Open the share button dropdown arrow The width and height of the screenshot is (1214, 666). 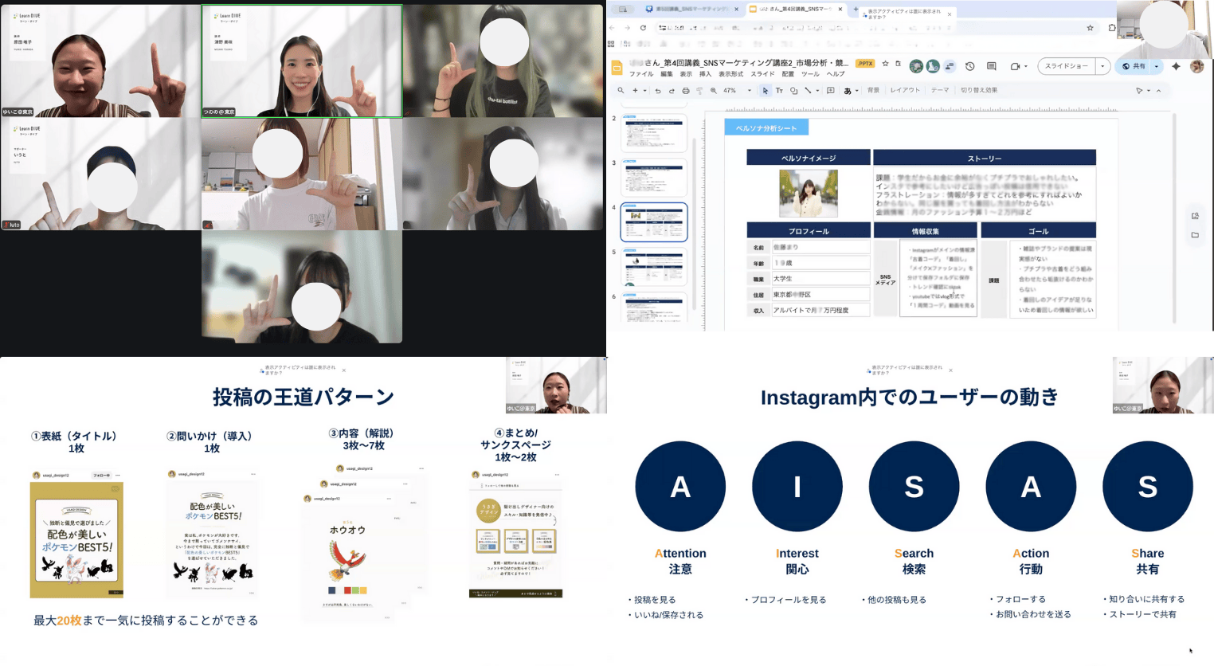tap(1157, 66)
